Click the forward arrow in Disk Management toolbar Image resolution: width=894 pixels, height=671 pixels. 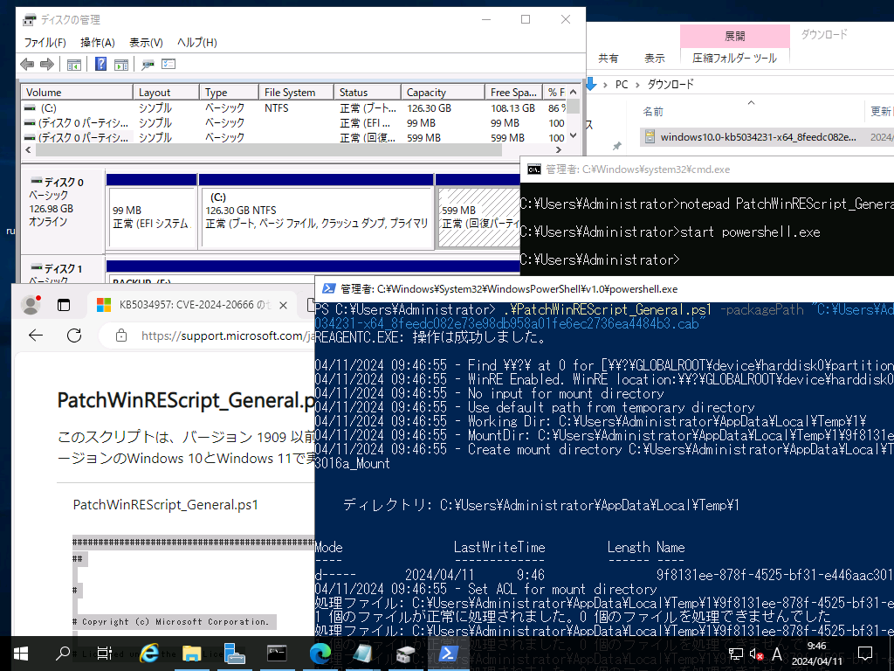click(47, 64)
